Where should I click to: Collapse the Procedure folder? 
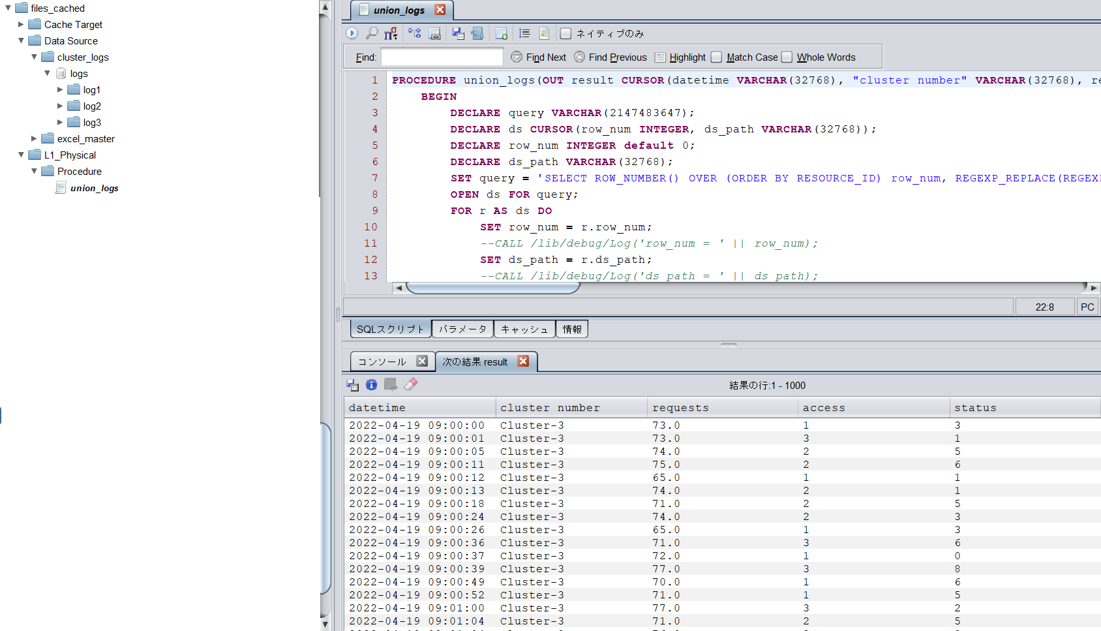coord(34,171)
